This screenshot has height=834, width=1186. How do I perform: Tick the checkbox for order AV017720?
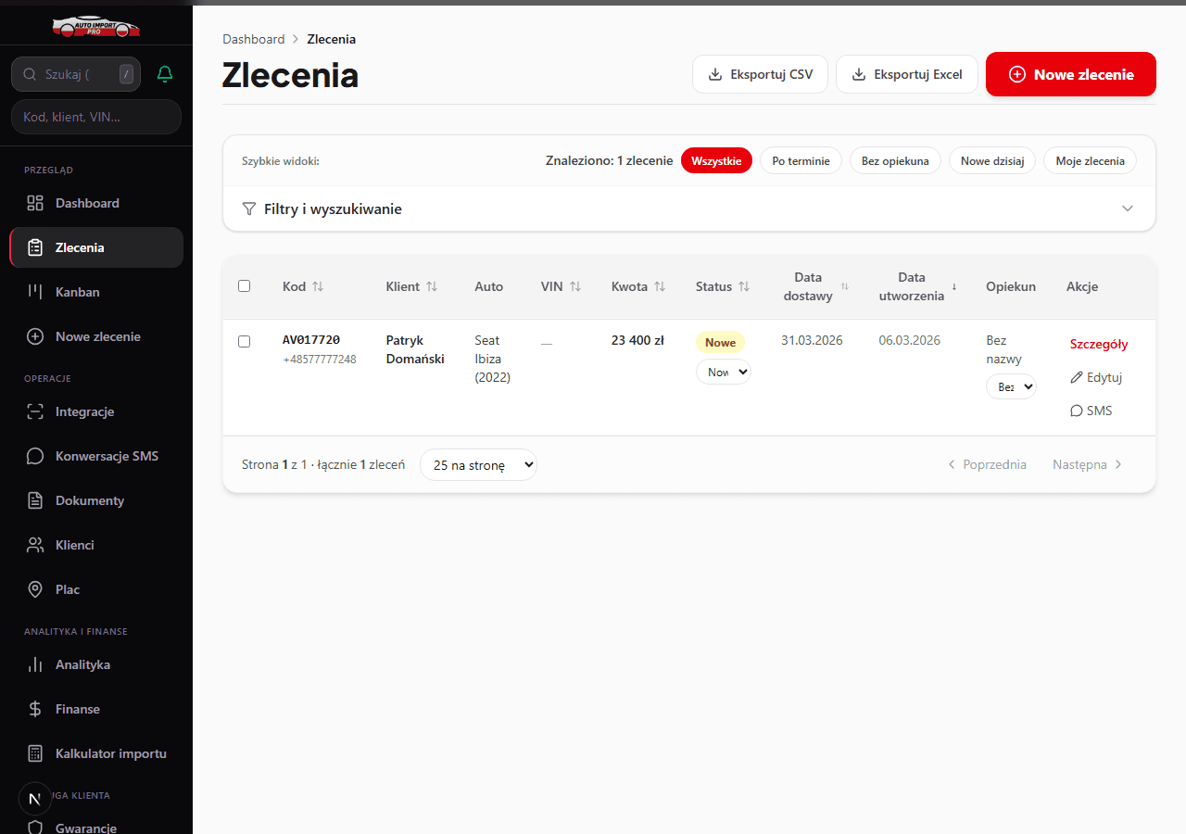[245, 341]
